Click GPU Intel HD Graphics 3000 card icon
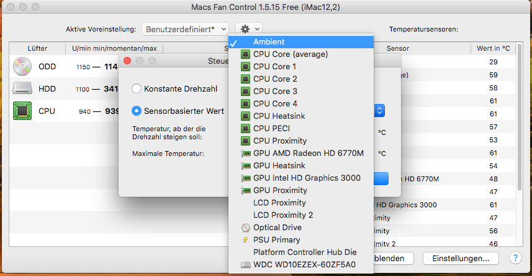Image resolution: width=532 pixels, height=276 pixels. (246, 178)
